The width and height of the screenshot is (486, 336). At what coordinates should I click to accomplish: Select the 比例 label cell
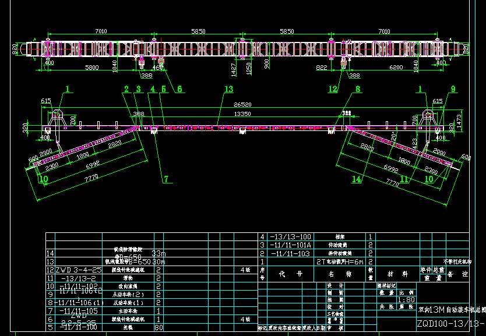click(406, 293)
